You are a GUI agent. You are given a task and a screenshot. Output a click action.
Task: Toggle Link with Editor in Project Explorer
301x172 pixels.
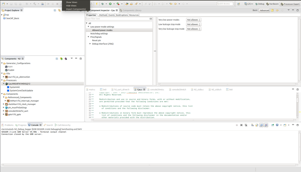point(59,10)
